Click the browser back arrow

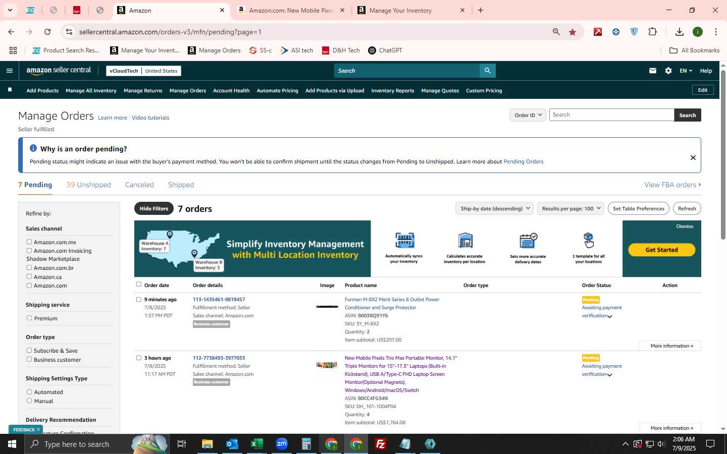11,32
